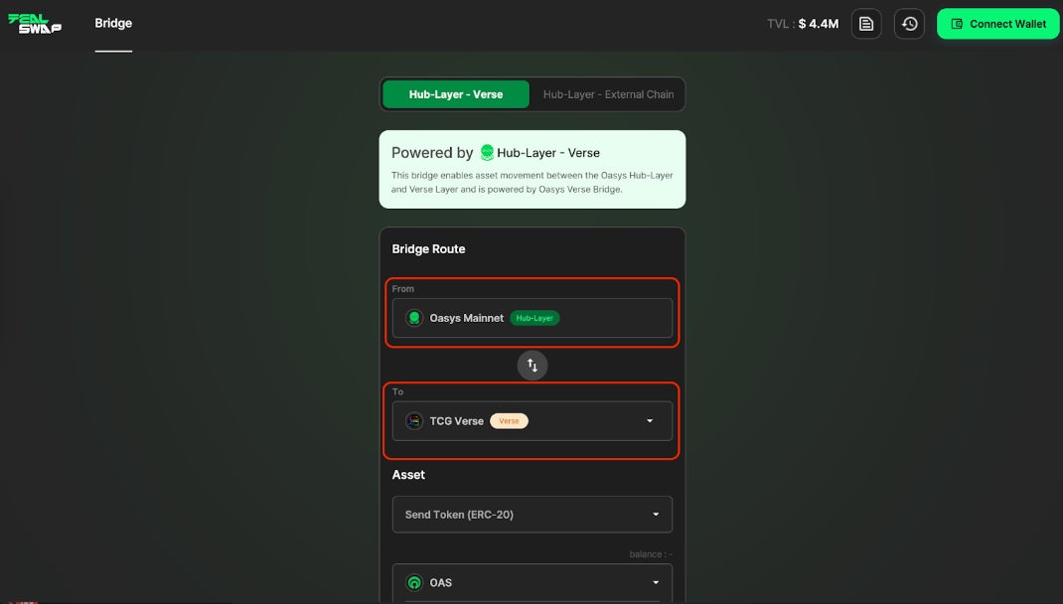The height and width of the screenshot is (604, 1063).
Task: Open the TCG Verse destination dropdown
Action: click(532, 421)
